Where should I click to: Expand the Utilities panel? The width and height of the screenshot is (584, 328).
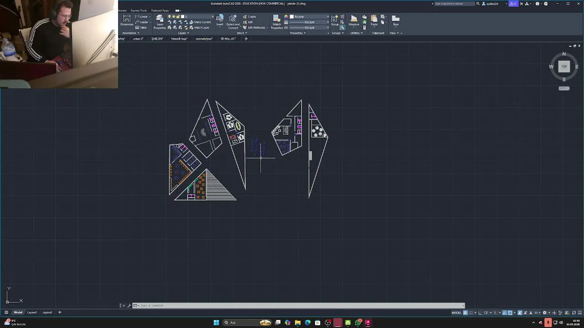pos(356,33)
